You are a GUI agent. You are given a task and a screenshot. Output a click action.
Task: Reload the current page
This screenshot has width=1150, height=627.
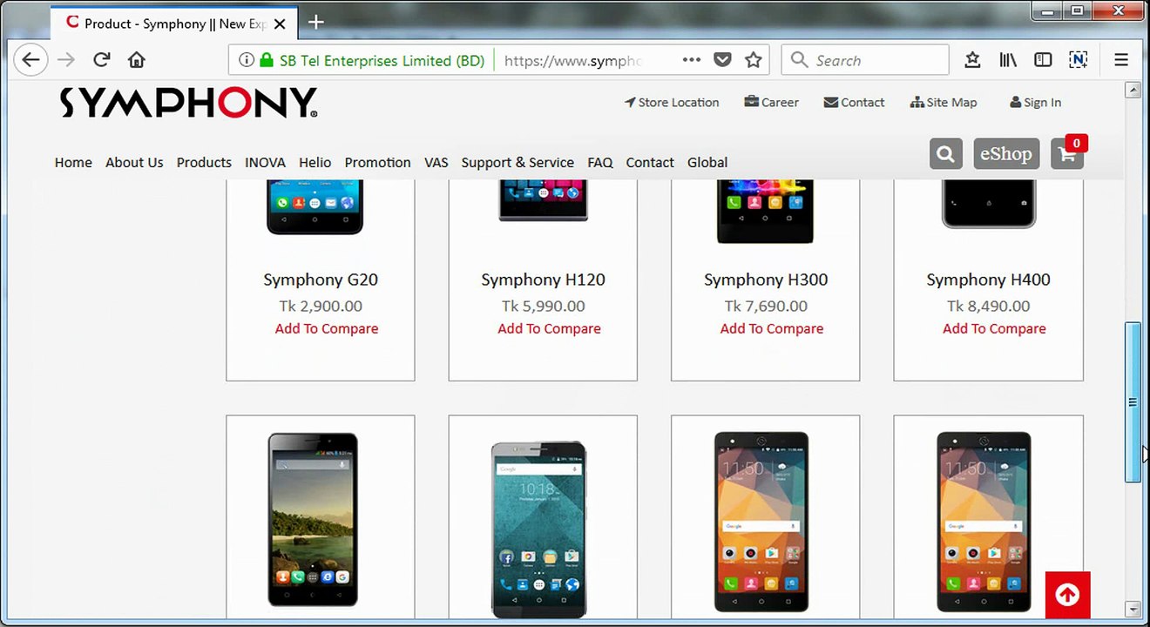pyautogui.click(x=102, y=60)
